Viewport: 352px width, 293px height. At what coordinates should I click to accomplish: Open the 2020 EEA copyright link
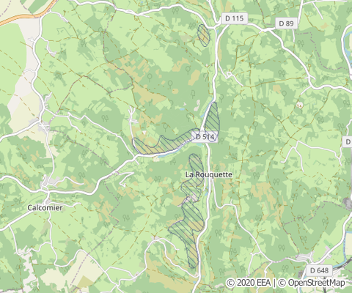pos(249,283)
